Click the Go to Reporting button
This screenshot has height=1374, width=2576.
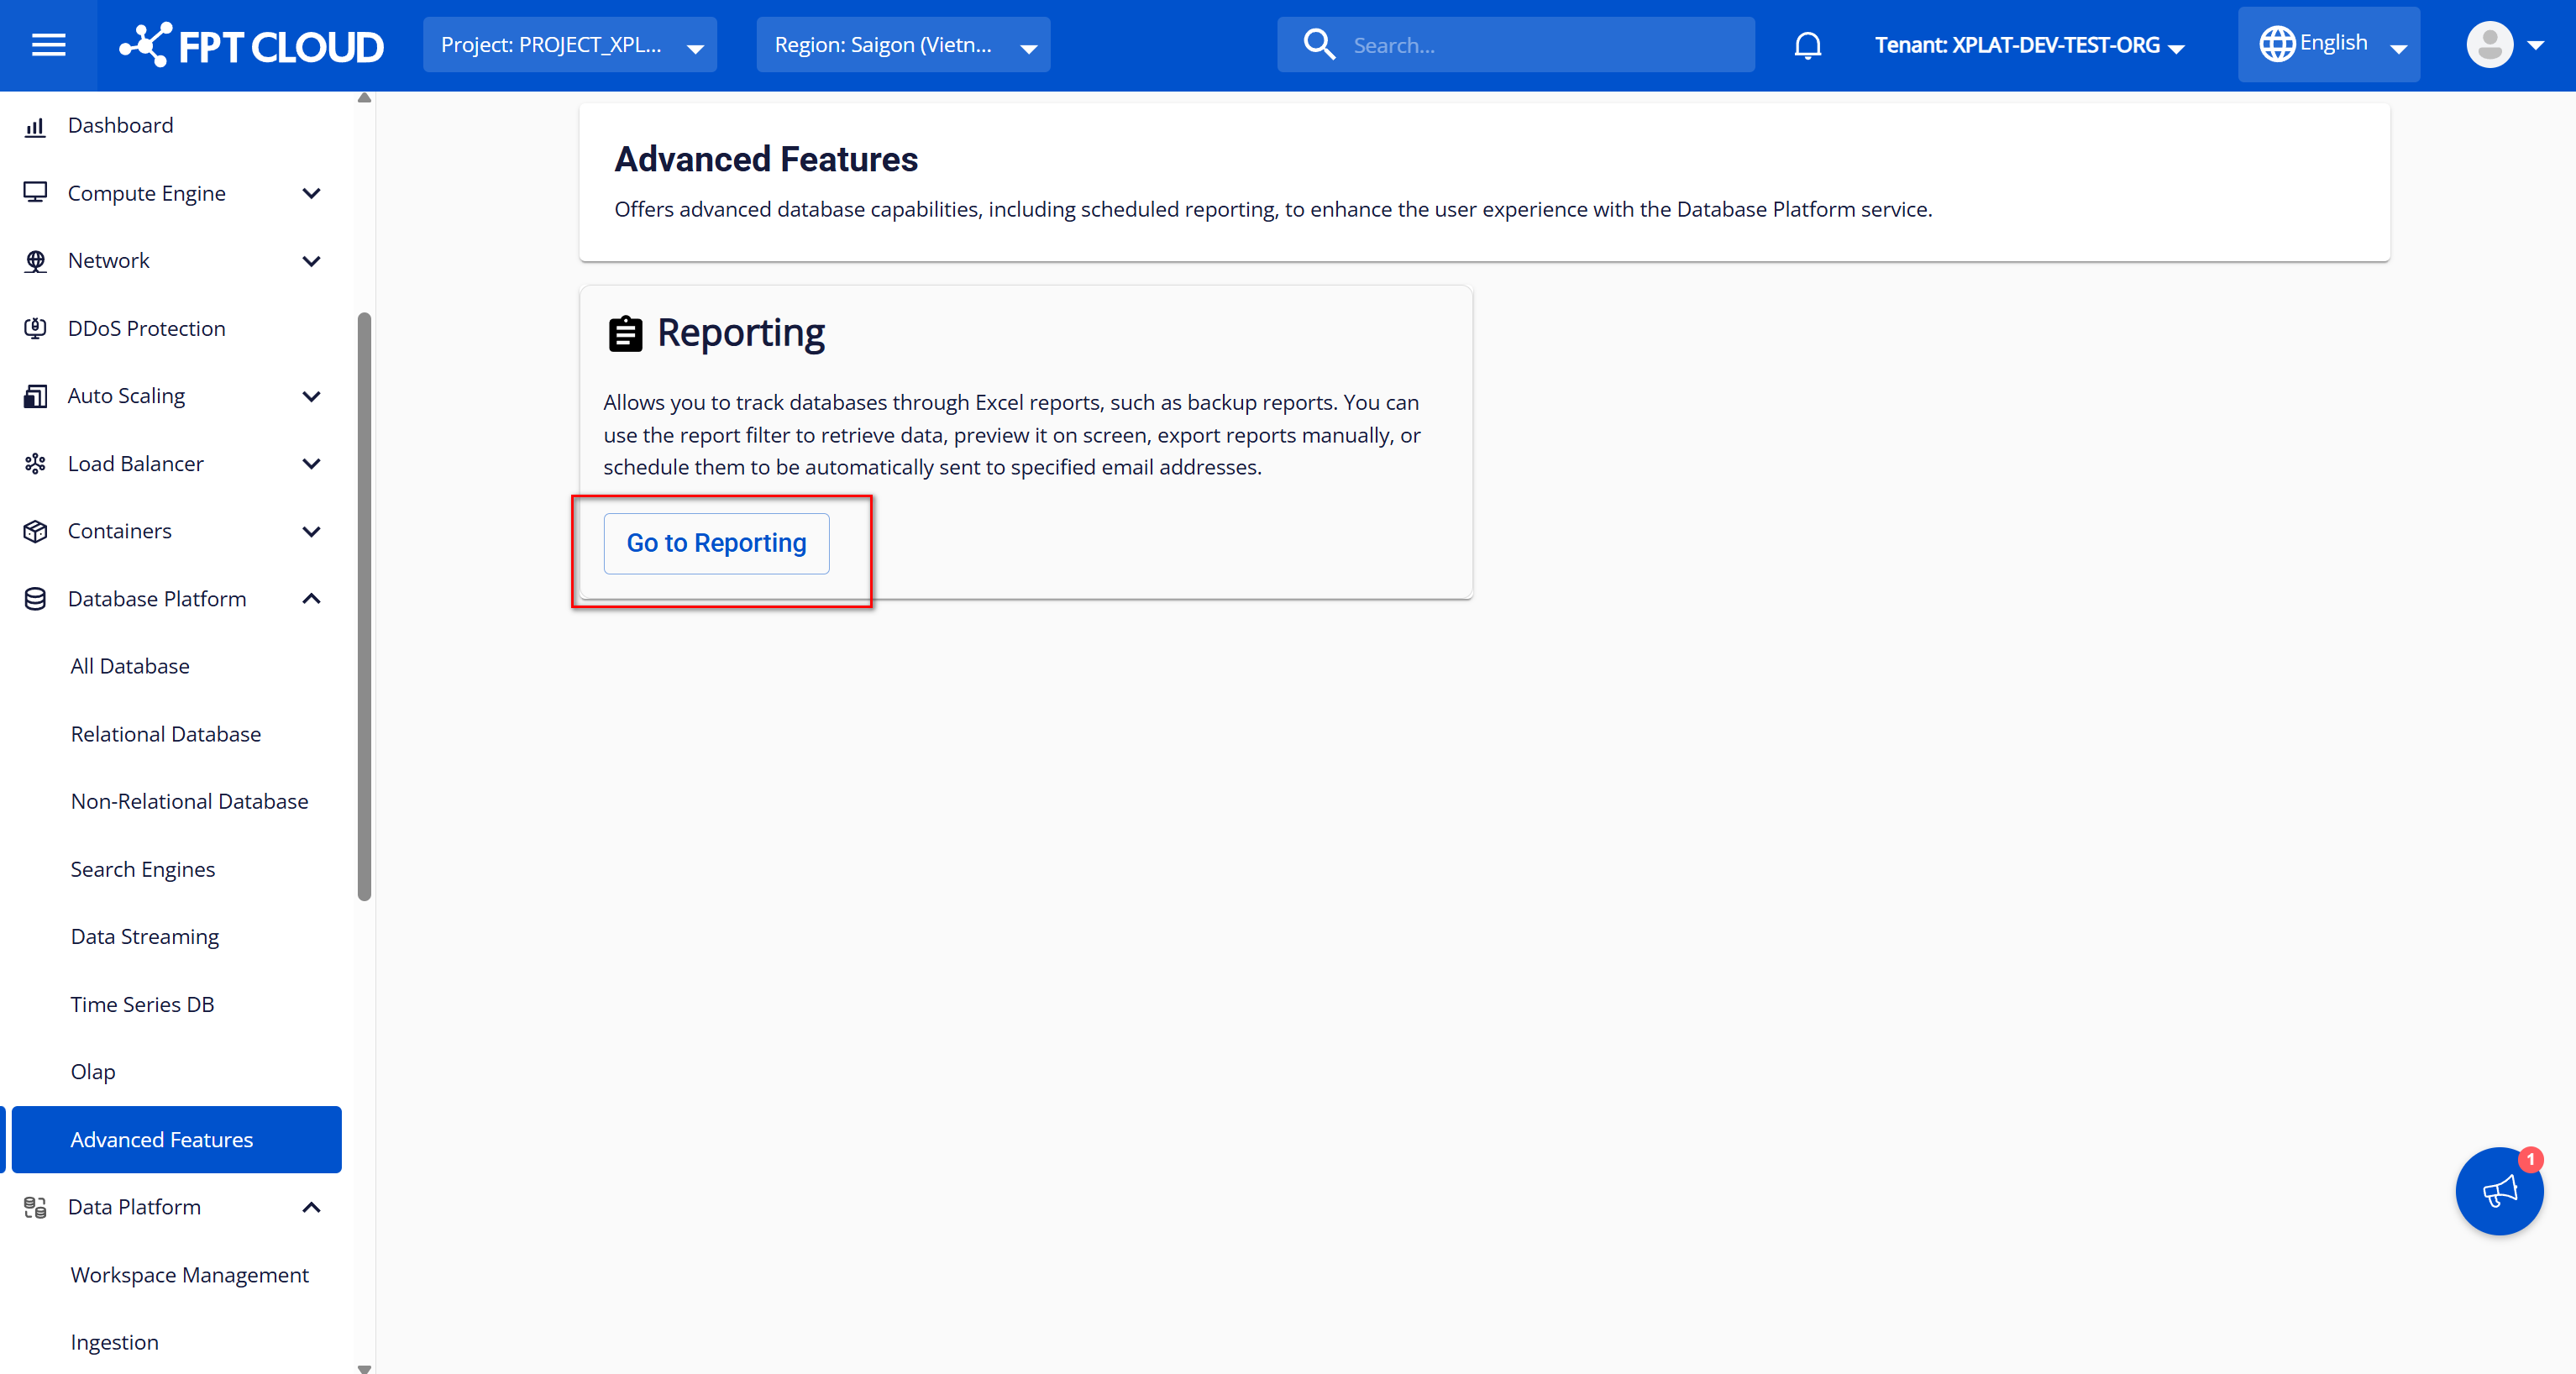point(716,543)
